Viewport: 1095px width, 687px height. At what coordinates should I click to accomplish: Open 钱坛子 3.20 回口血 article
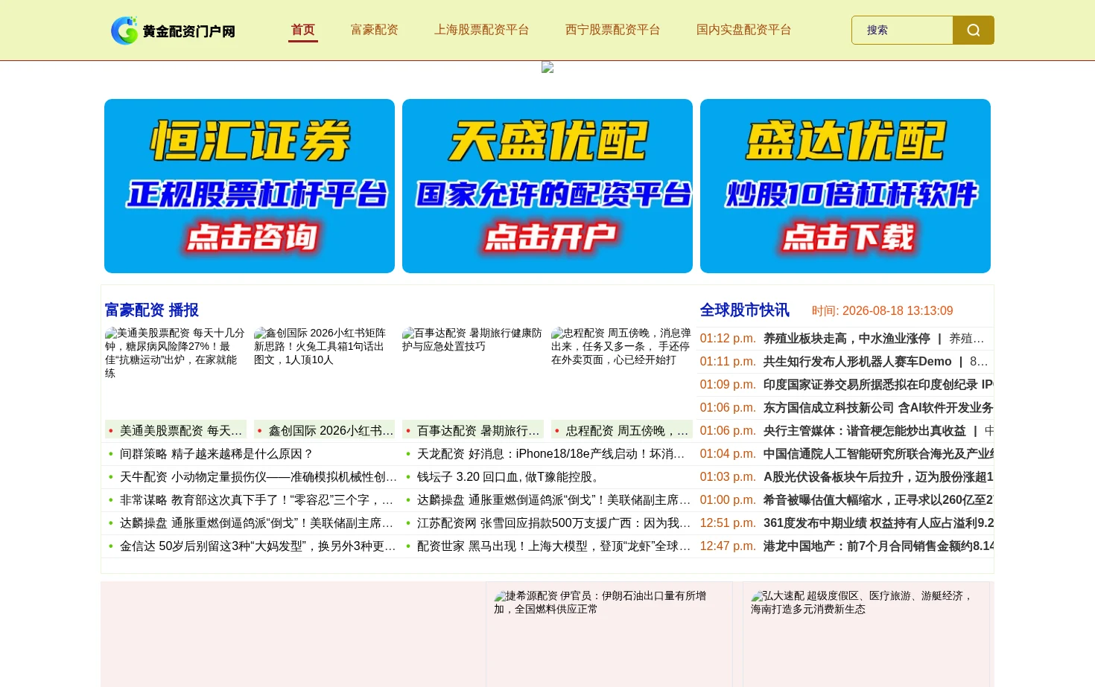point(510,476)
